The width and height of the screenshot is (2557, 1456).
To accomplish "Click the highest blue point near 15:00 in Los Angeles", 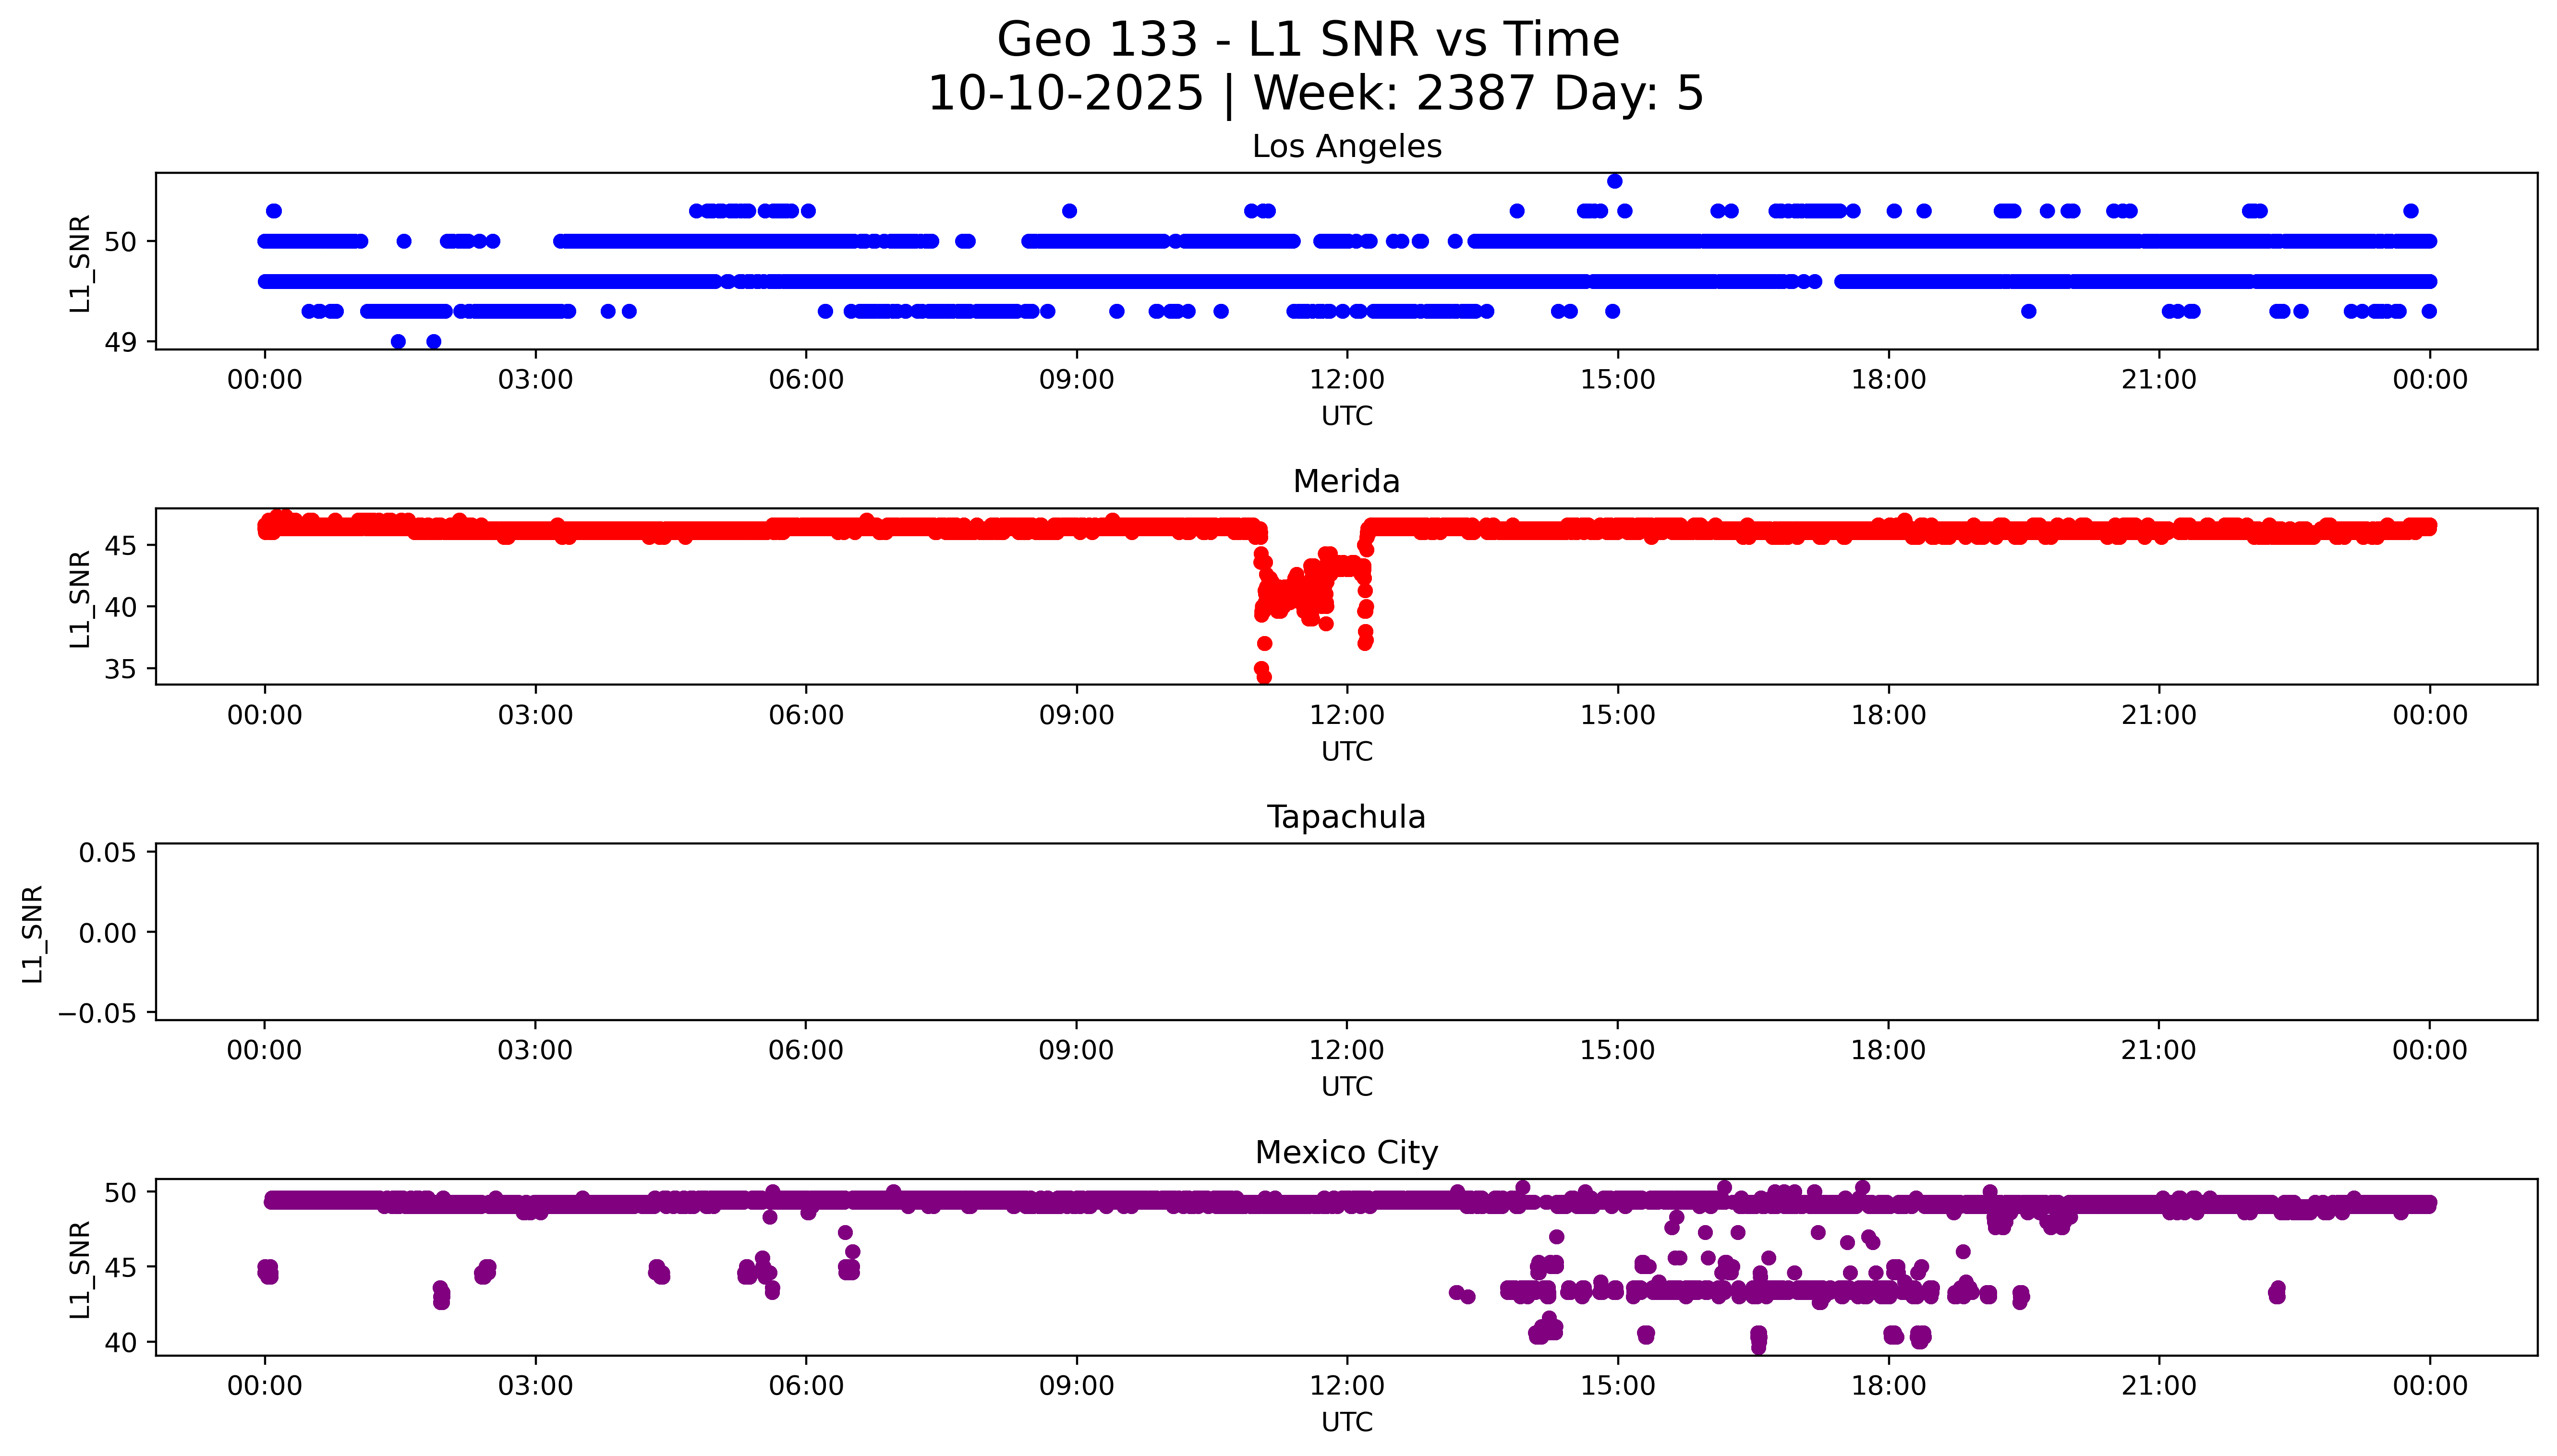I will click(x=1614, y=181).
